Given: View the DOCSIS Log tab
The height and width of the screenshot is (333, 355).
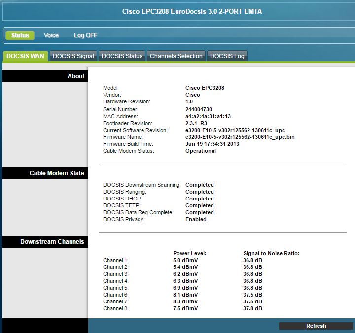Looking at the screenshot, I should tap(227, 56).
